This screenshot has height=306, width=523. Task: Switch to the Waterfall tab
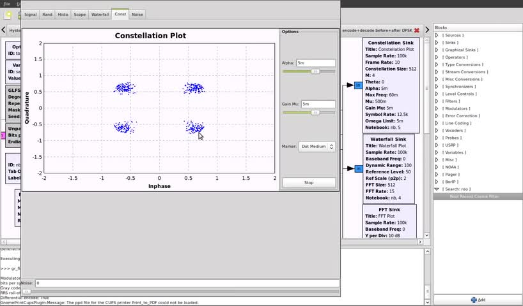(x=100, y=15)
